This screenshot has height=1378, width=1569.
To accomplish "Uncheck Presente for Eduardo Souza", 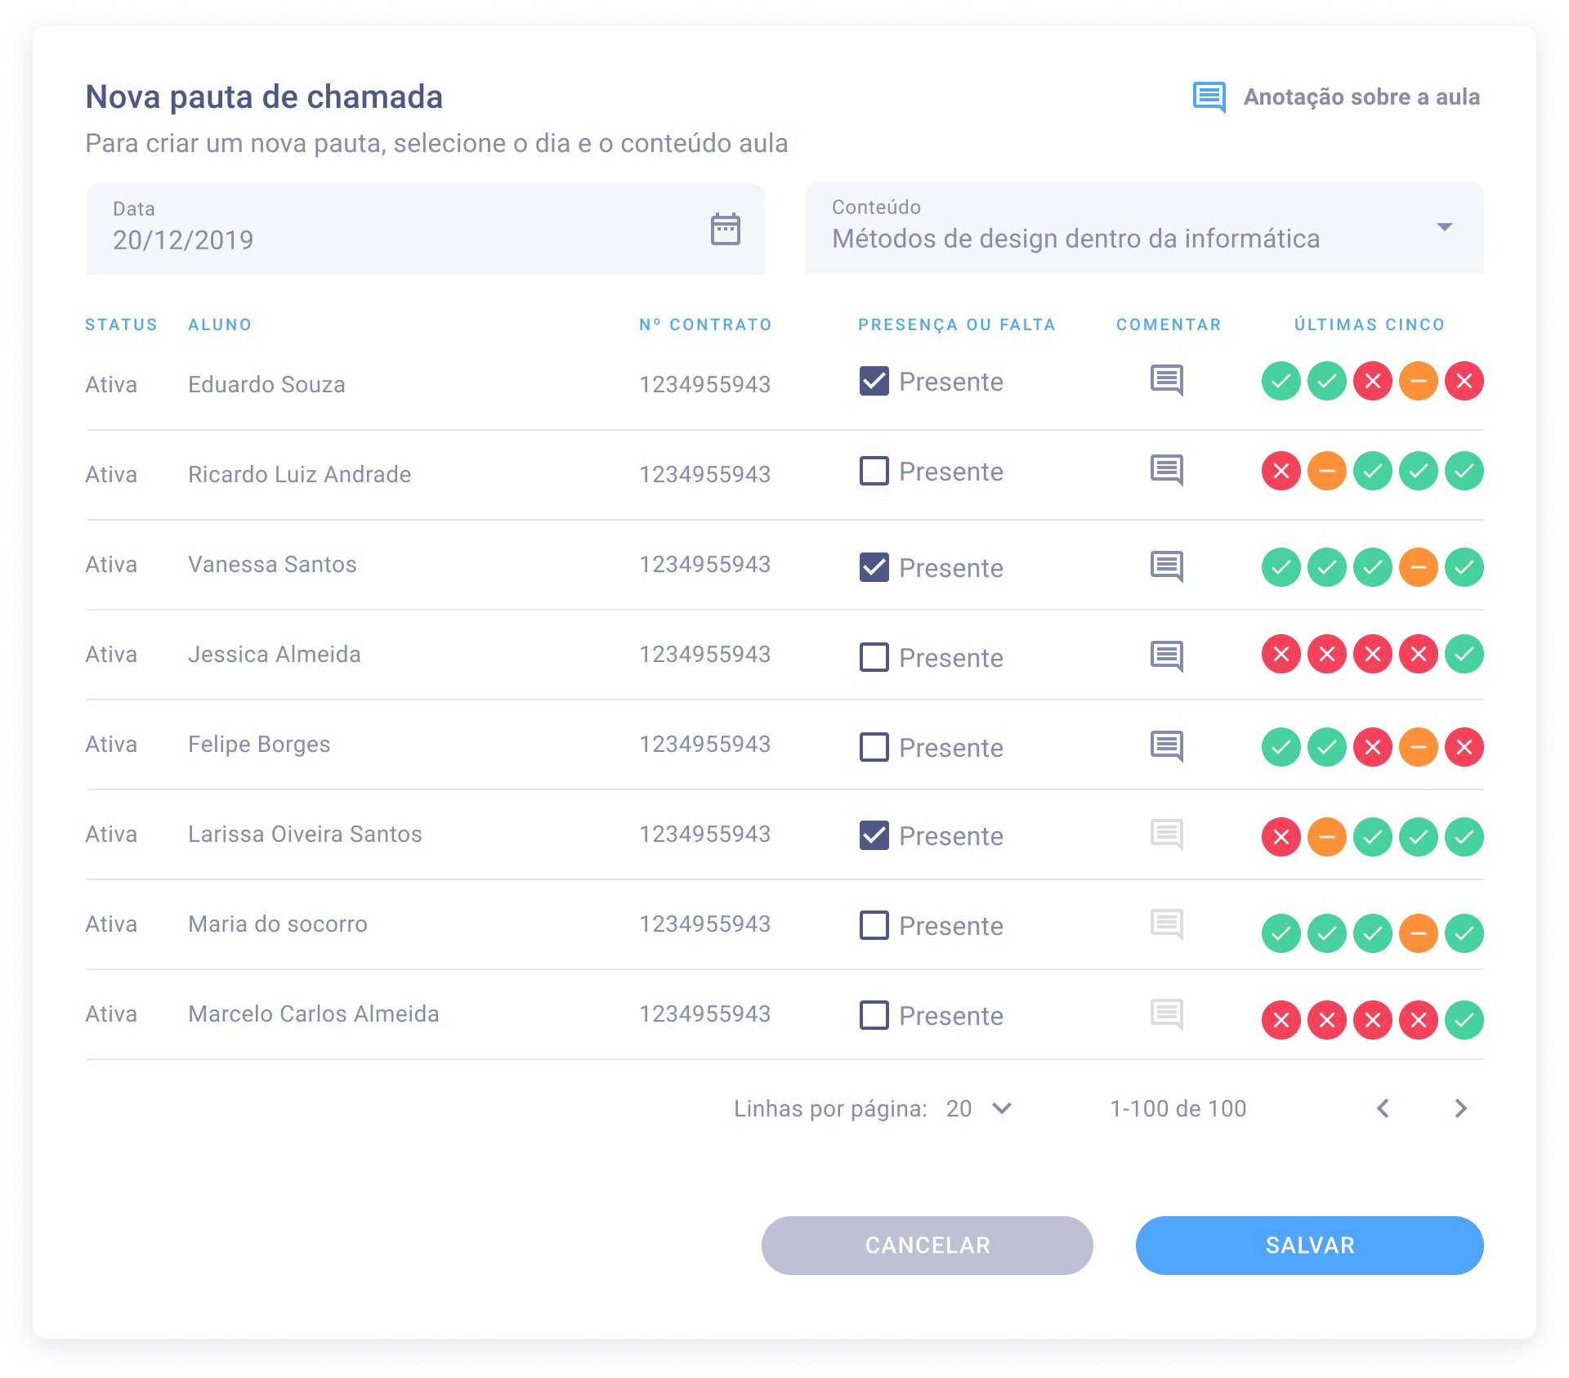I will pyautogui.click(x=874, y=381).
